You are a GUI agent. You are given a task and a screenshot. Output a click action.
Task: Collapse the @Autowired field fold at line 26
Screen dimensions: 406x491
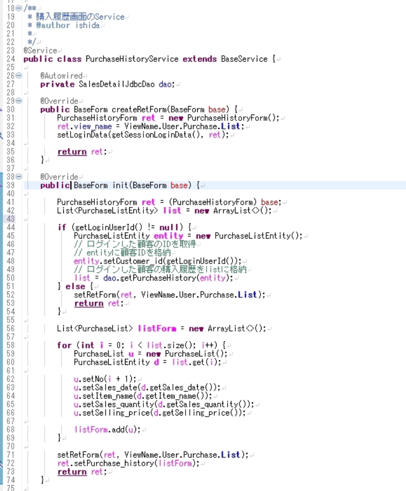coord(18,75)
